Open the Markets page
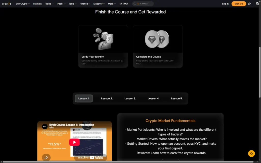The image size is (261, 163). pos(37,4)
